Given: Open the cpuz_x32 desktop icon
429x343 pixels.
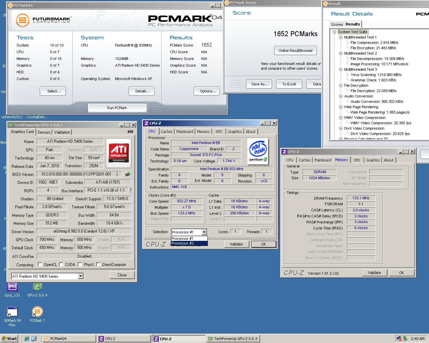Looking at the screenshot, I should [x=12, y=290].
